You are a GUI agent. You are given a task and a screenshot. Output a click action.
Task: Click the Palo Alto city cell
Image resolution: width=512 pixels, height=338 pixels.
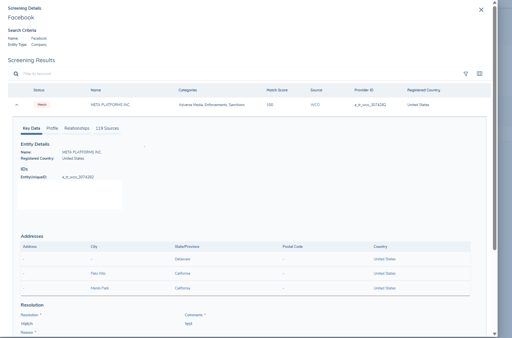(98, 274)
